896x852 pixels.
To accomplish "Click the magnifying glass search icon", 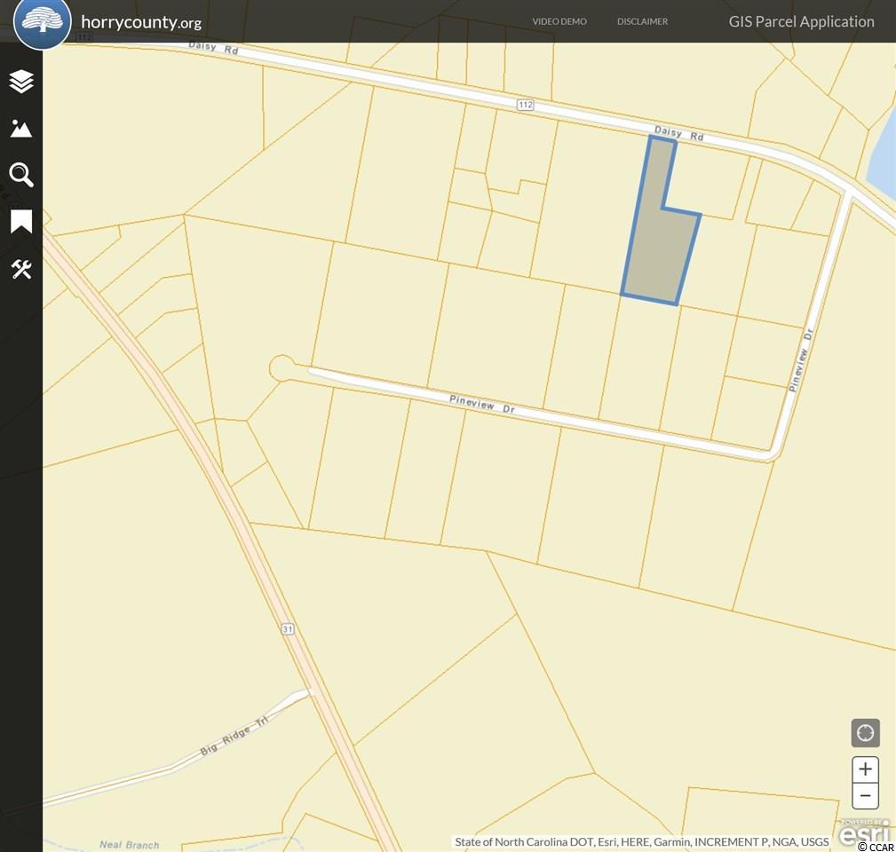I will pos(21,175).
